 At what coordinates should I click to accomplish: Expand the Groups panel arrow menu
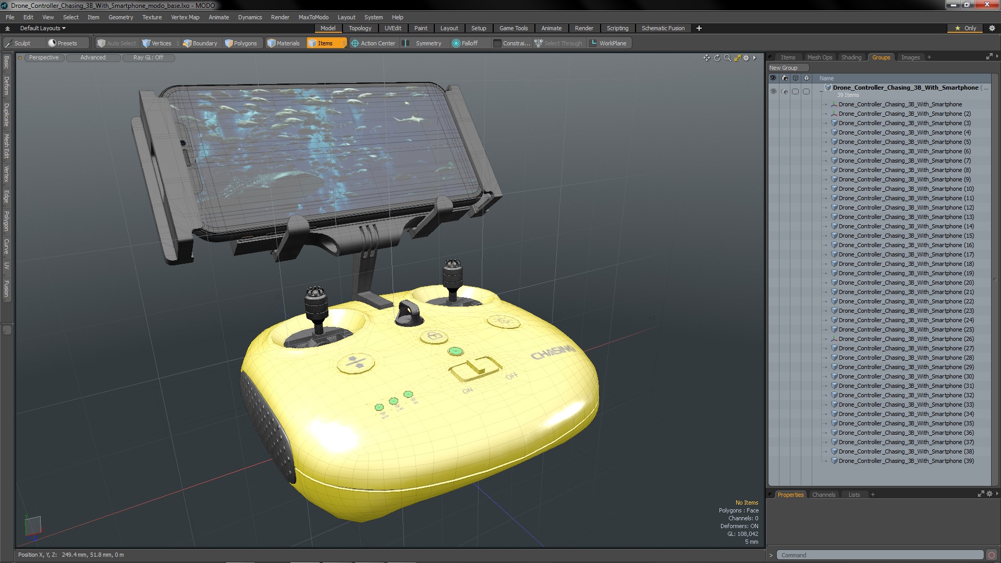[x=997, y=56]
